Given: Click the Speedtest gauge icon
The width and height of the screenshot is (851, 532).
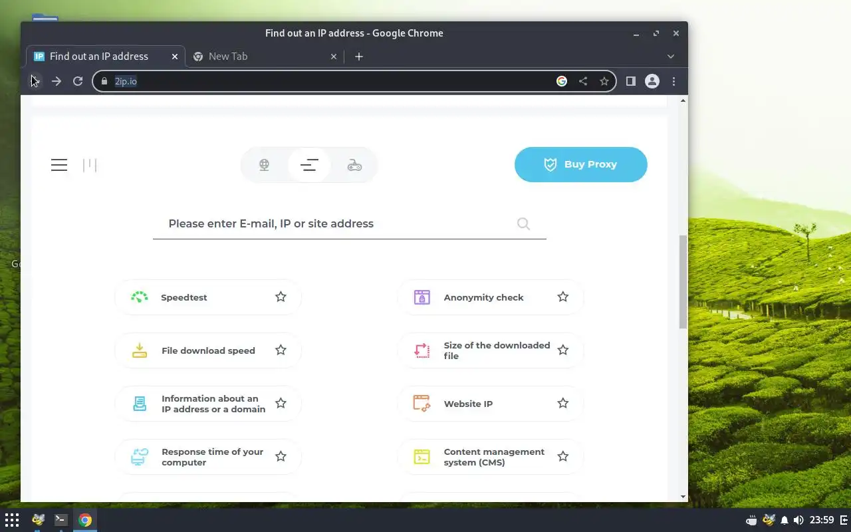Looking at the screenshot, I should 140,297.
